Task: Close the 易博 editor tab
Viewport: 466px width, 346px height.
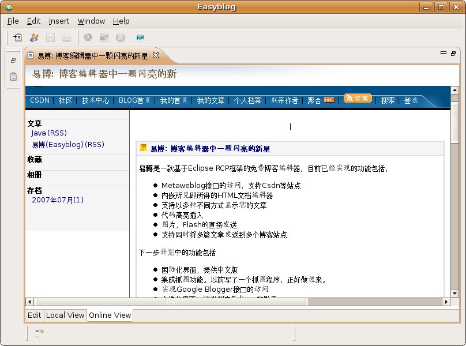Action: click(156, 55)
